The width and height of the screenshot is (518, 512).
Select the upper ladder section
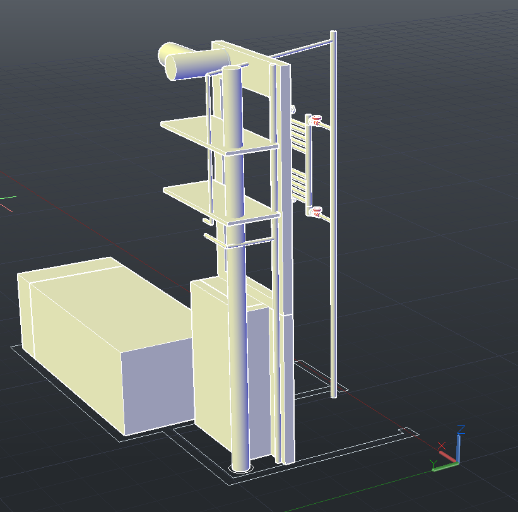tap(298, 136)
